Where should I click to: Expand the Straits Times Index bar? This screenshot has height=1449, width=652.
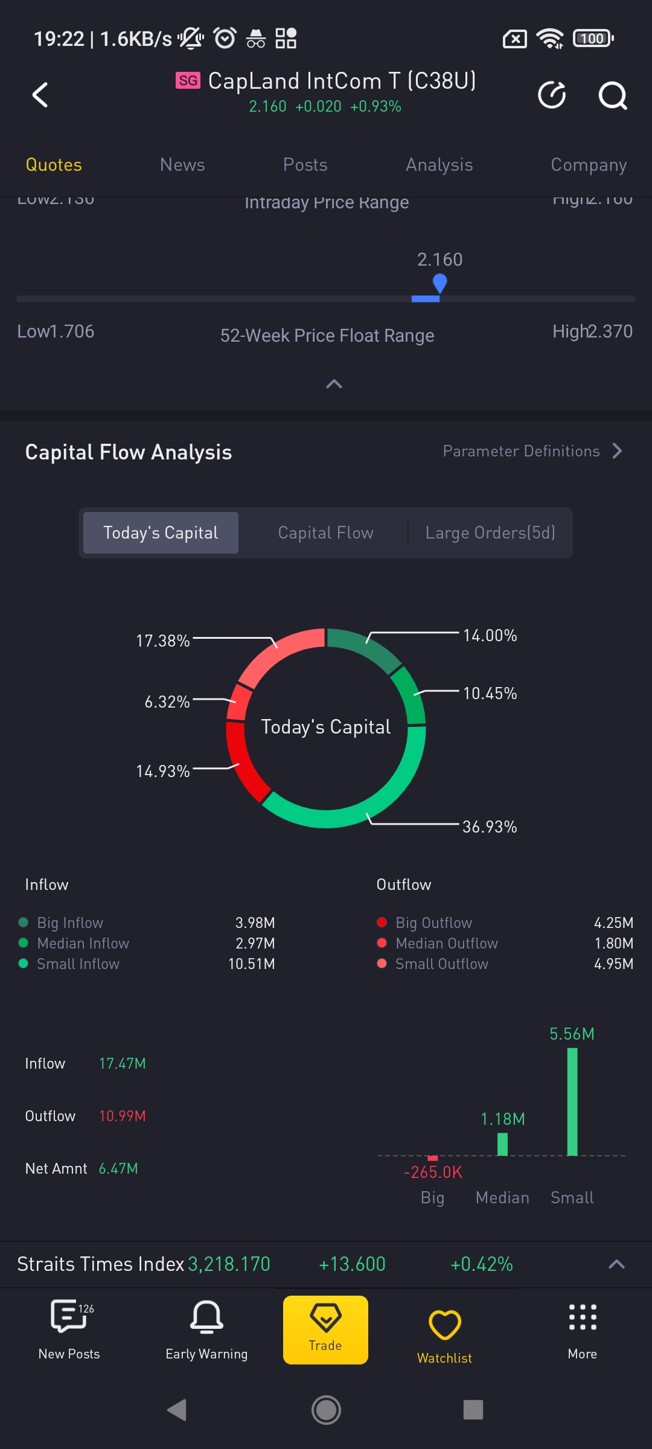point(616,1264)
